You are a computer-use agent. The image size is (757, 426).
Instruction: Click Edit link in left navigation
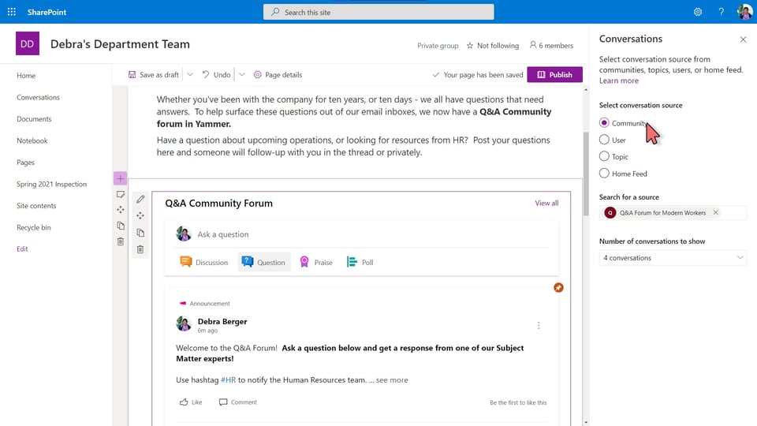pos(22,248)
